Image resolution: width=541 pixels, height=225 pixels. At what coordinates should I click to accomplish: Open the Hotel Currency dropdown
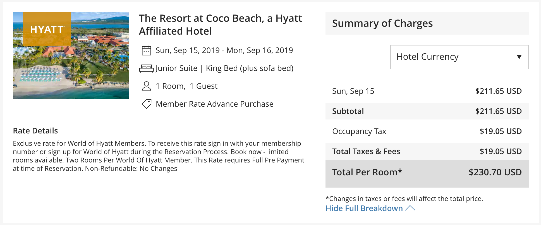(x=459, y=57)
